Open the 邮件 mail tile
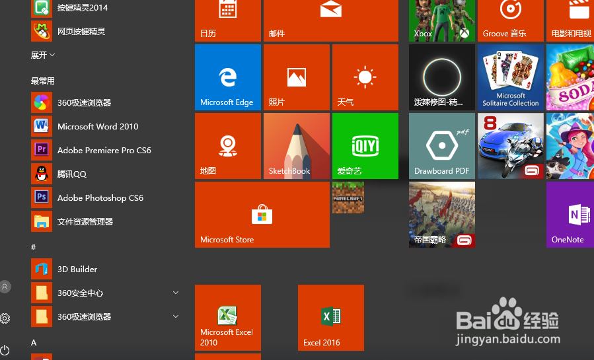 (331, 20)
